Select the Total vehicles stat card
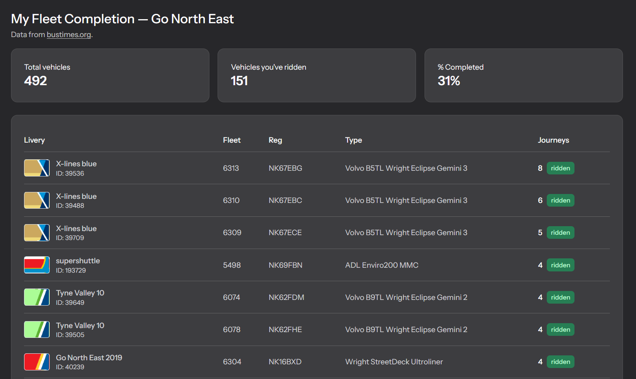 [x=110, y=75]
